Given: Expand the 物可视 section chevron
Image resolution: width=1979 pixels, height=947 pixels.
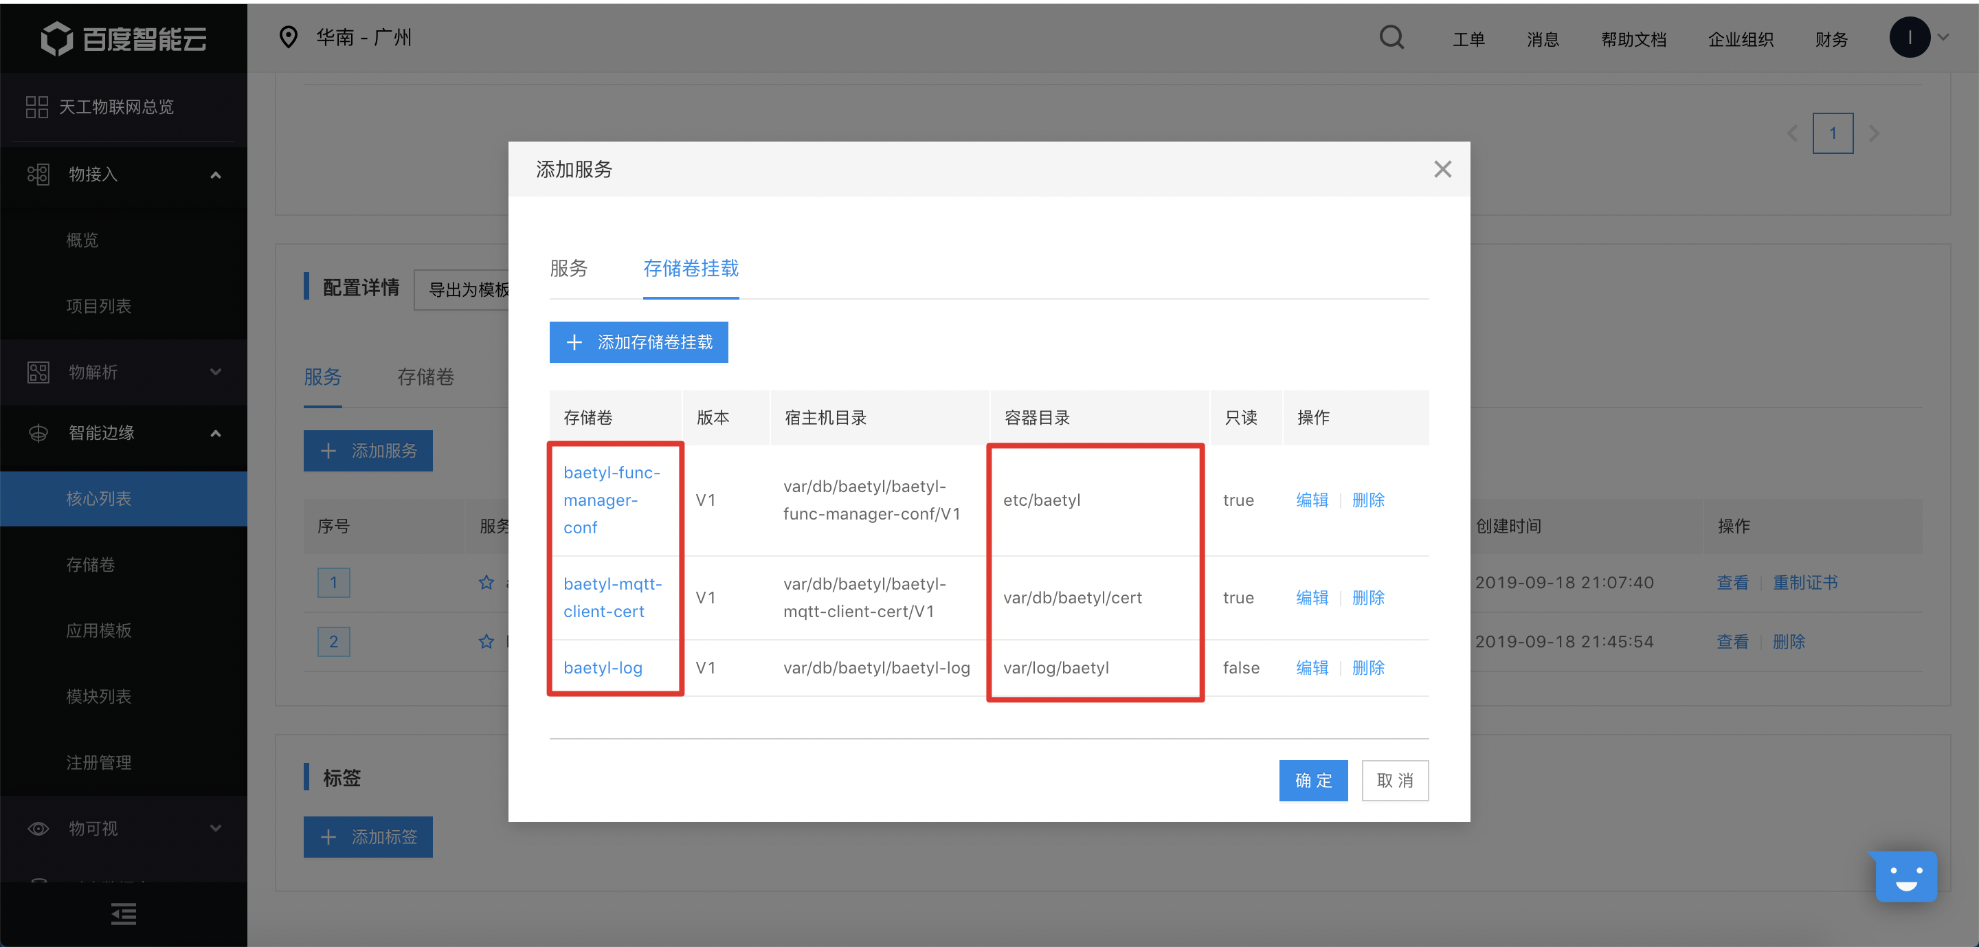Looking at the screenshot, I should 216,828.
